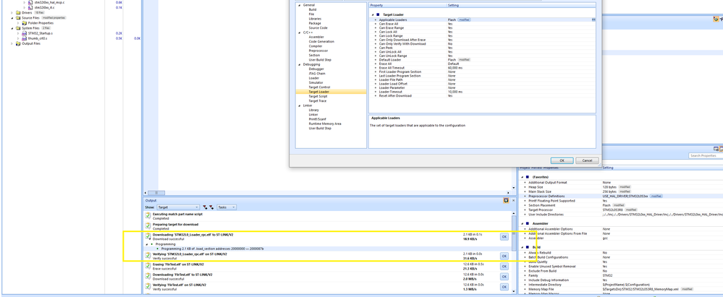Screen dimensions: 723x297
Task: Click OK for Erasing FlirTest.elf task
Action: point(504,267)
